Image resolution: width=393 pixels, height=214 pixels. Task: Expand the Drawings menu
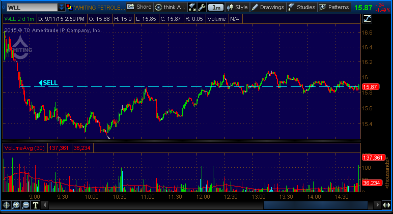[268, 7]
